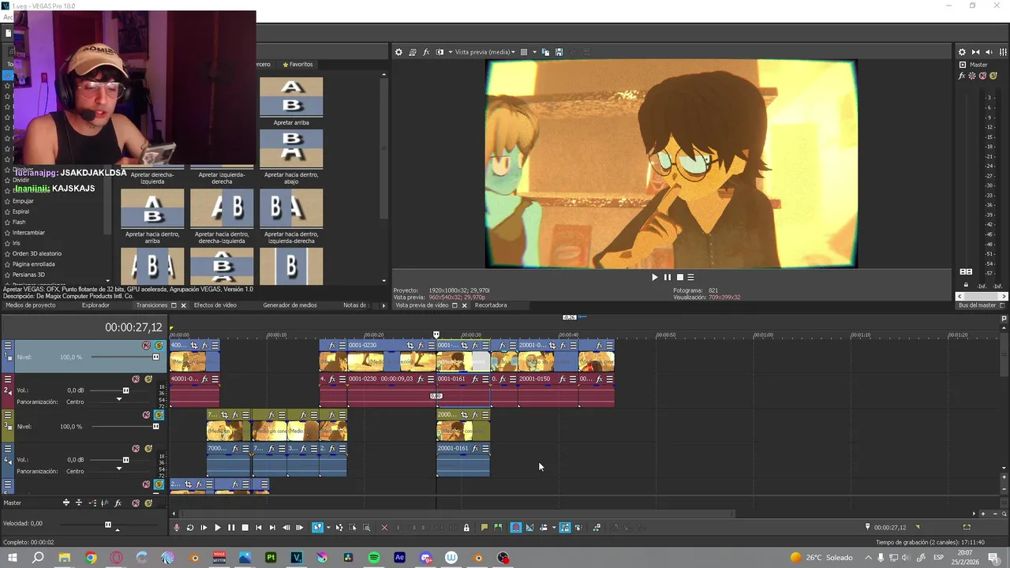Image resolution: width=1010 pixels, height=568 pixels.
Task: Open video output FX in preview toolbar
Action: point(426,52)
